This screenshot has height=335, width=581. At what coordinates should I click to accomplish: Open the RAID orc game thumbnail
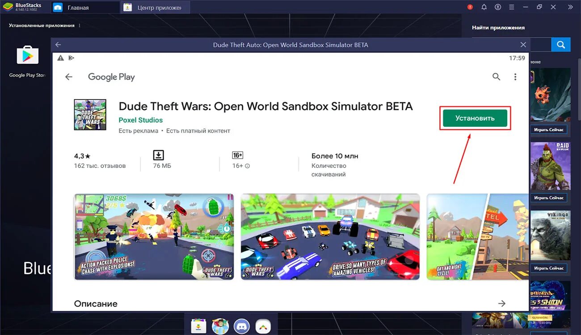point(550,166)
